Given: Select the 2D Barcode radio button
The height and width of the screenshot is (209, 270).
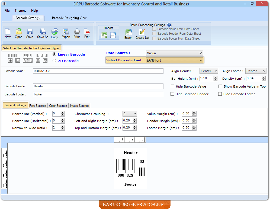Looking at the screenshot, I should click(54, 61).
